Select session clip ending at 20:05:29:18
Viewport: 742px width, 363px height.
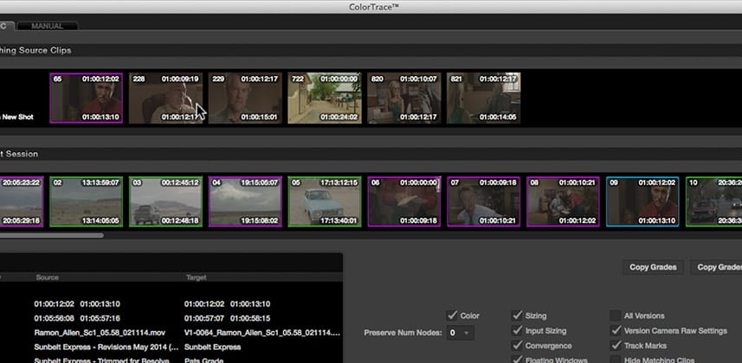[x=22, y=202]
